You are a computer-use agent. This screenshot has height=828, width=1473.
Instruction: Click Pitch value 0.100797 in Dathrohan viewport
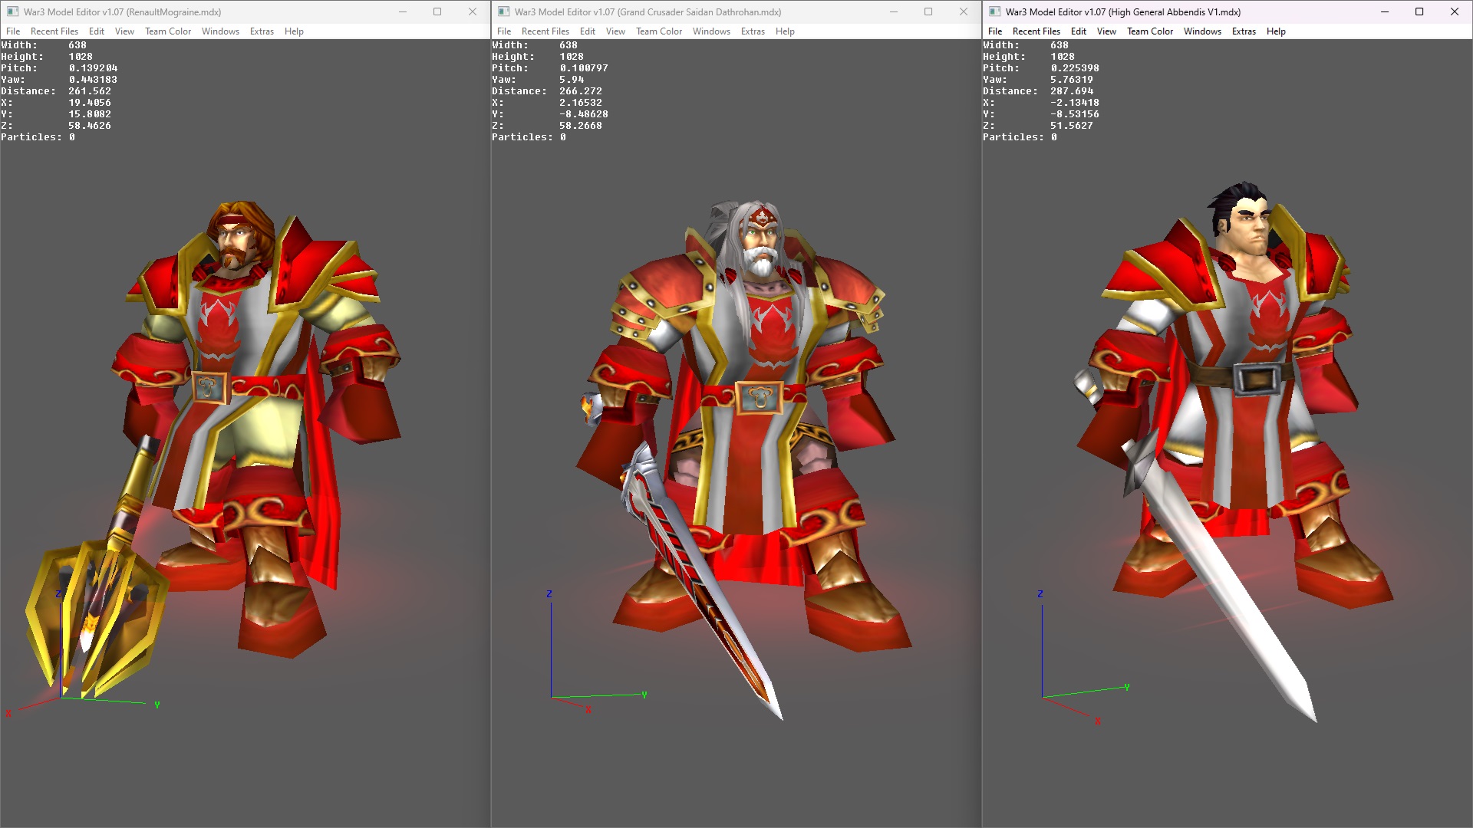[584, 68]
